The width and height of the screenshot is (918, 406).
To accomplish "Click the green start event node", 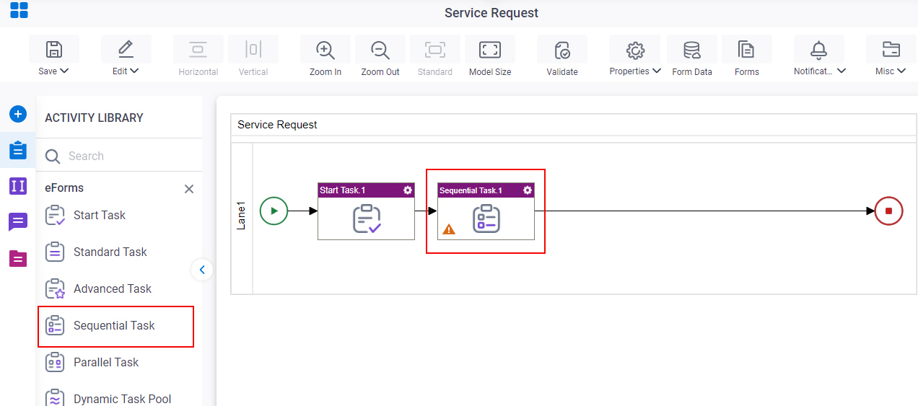I will pos(274,211).
